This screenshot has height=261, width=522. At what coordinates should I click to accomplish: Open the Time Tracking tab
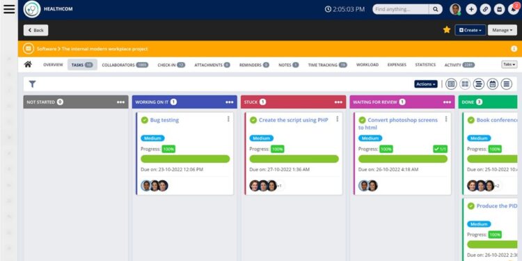pyautogui.click(x=328, y=65)
